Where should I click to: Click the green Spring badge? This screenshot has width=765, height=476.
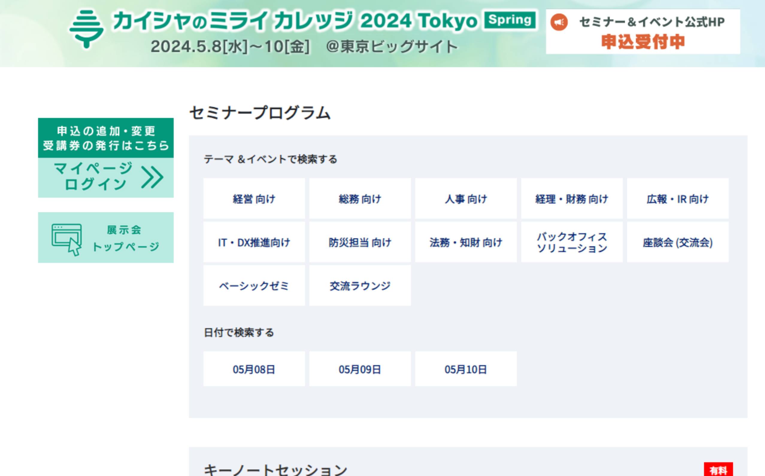tap(510, 20)
